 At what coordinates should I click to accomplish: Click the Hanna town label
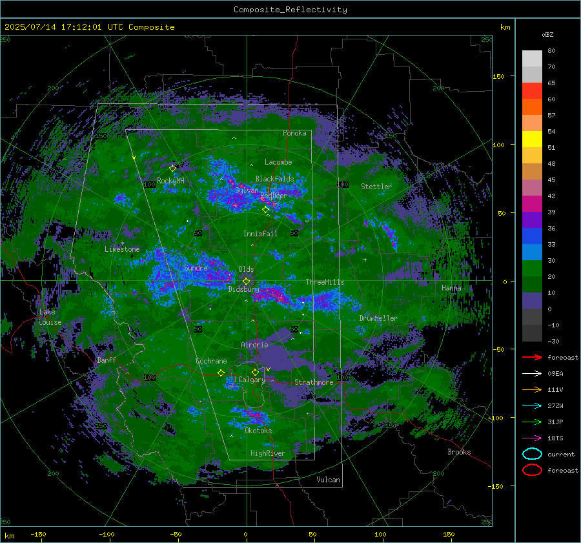pos(451,288)
